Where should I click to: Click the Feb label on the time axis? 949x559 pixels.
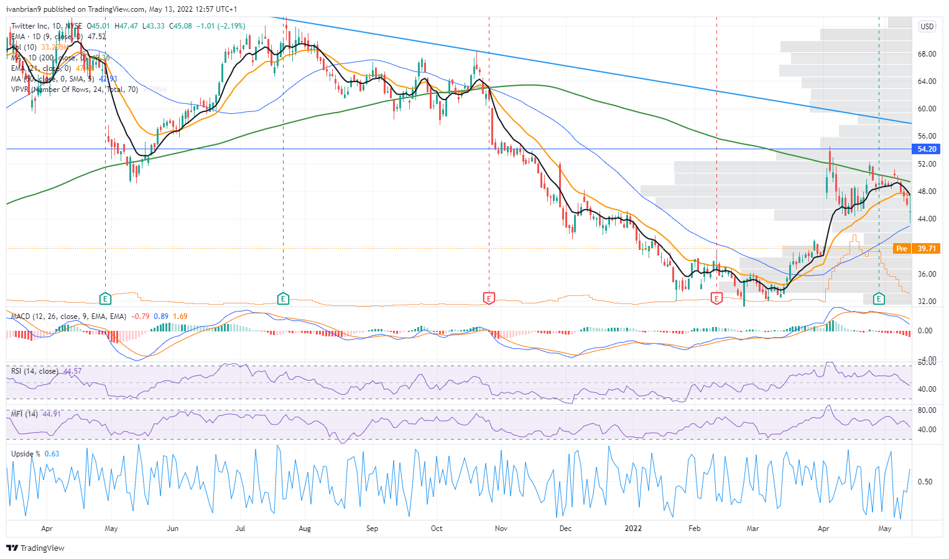[695, 529]
